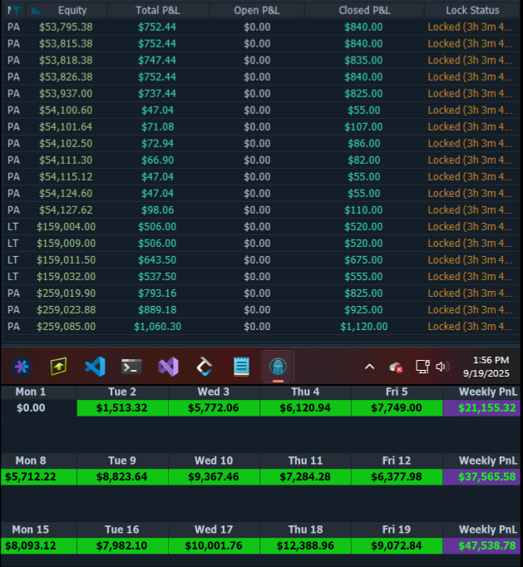The height and width of the screenshot is (567, 523).
Task: Switch to the active teal trading app icon
Action: 278,367
